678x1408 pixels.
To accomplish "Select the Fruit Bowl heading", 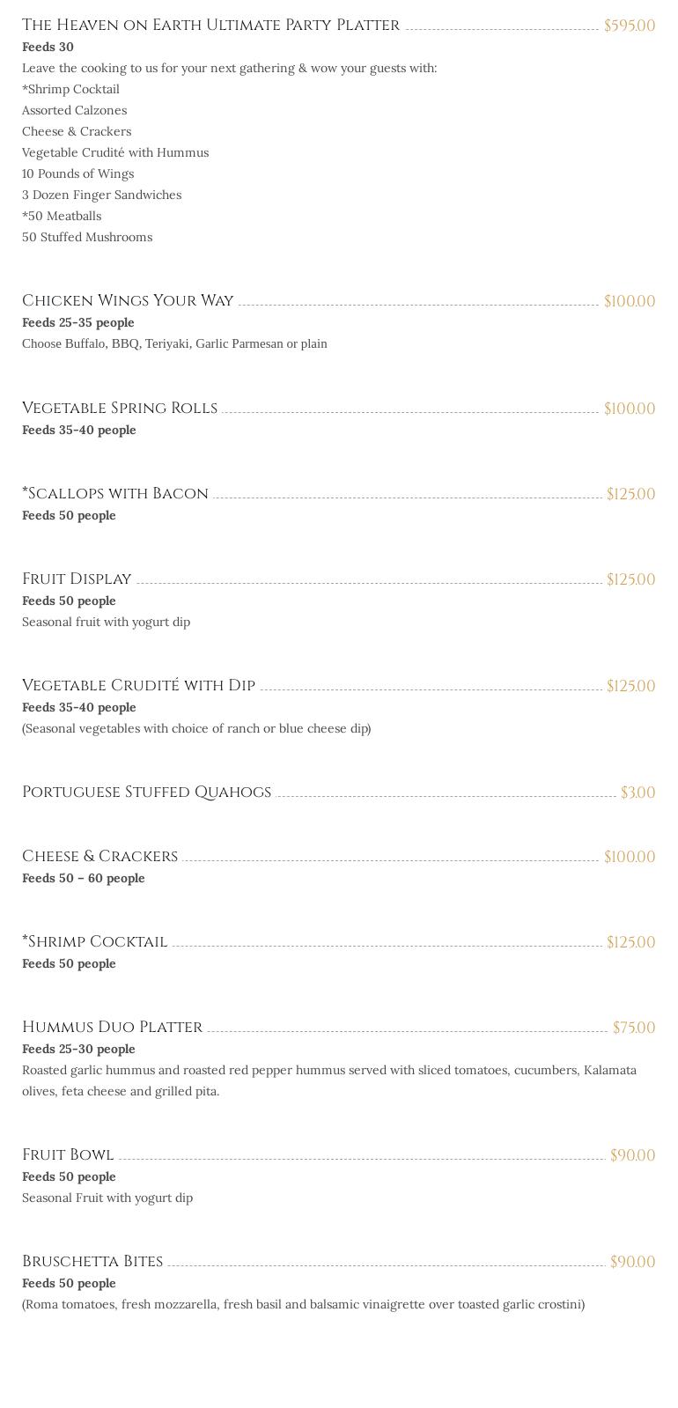I will (68, 1155).
